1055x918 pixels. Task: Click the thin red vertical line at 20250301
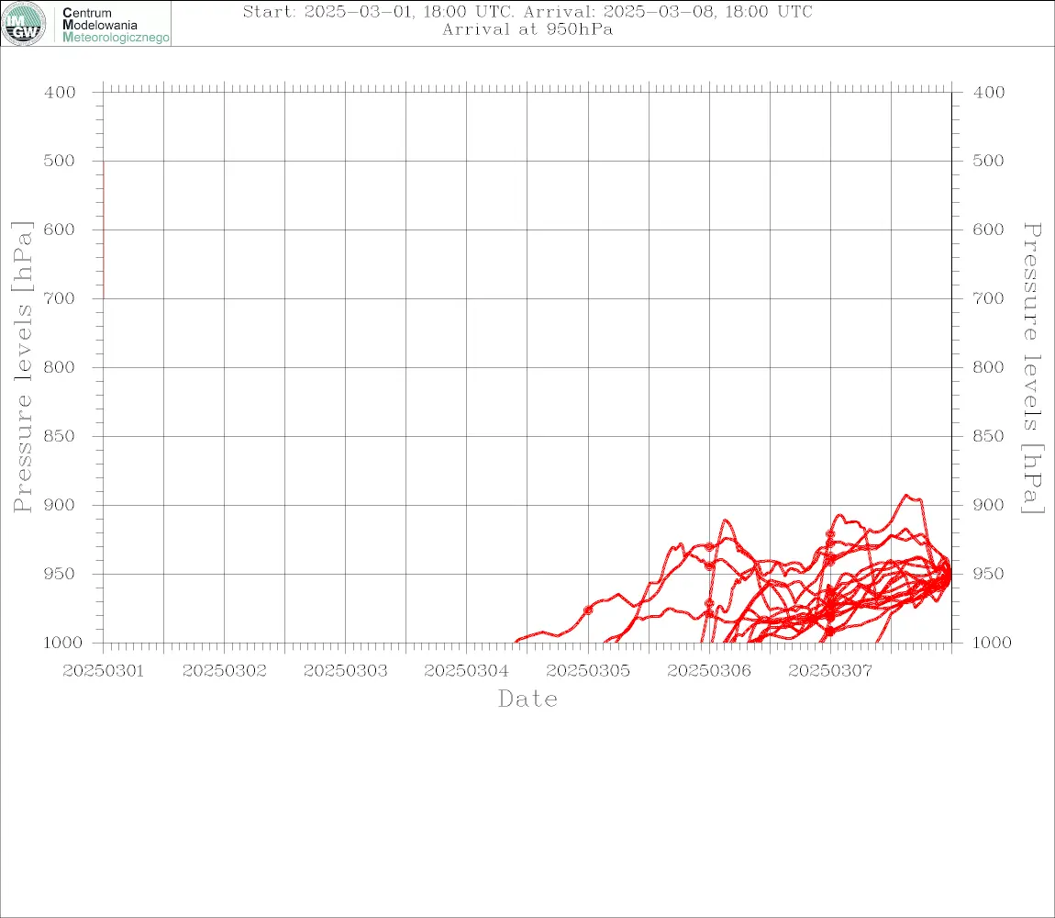point(104,229)
